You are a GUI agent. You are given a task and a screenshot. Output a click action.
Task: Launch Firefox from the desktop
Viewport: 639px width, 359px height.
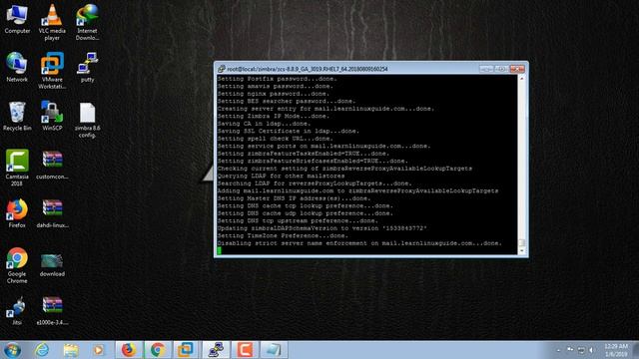pyautogui.click(x=17, y=212)
